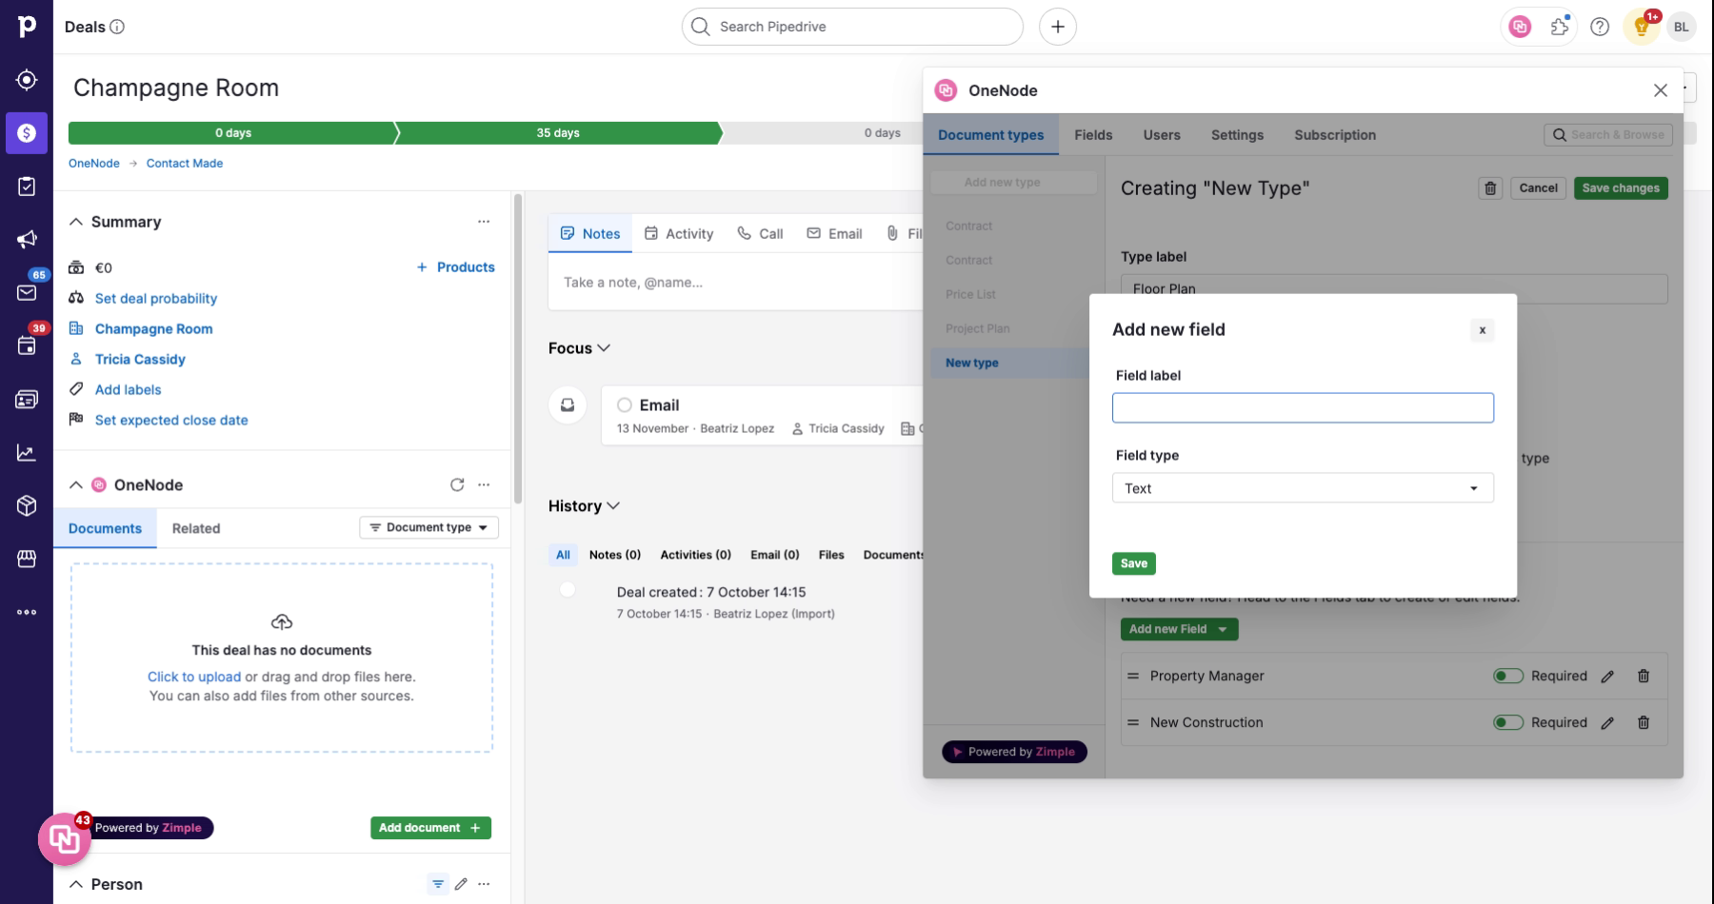Edit the Property Manager field

pyautogui.click(x=1607, y=677)
